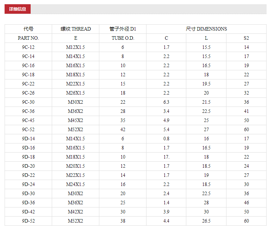Select the 6.3 value in row 9C-30
The width and height of the screenshot is (274, 231).
[x=166, y=102]
